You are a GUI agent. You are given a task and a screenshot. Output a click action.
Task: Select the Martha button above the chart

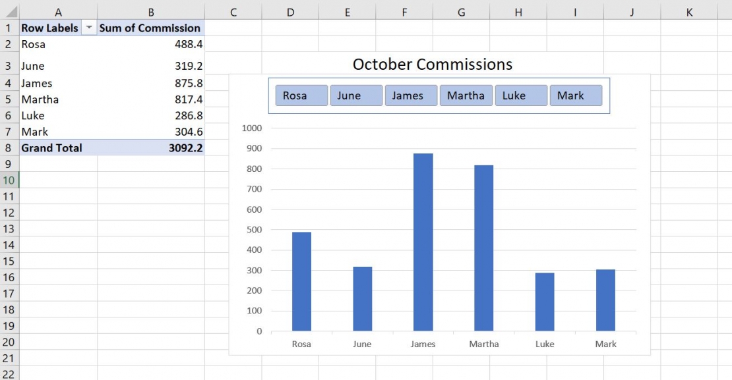[x=466, y=95]
